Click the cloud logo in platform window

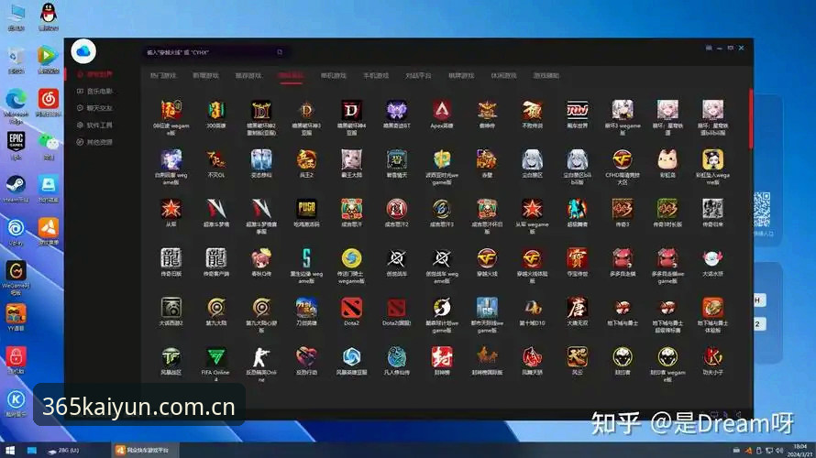(x=83, y=51)
